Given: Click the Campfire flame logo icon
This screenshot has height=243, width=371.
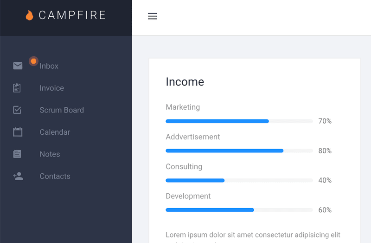Looking at the screenshot, I should [x=29, y=15].
